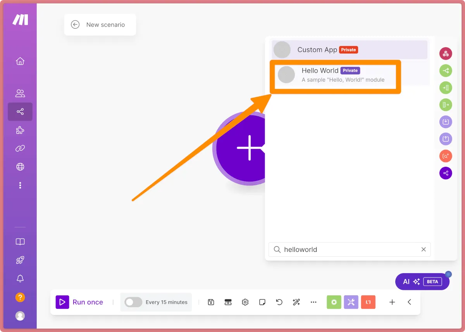Click the red Webhooks tool icon
The image size is (465, 332).
coord(446,53)
